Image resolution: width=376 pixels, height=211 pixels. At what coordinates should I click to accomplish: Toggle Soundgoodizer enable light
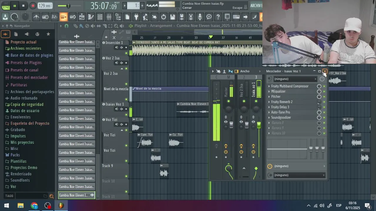(324, 118)
